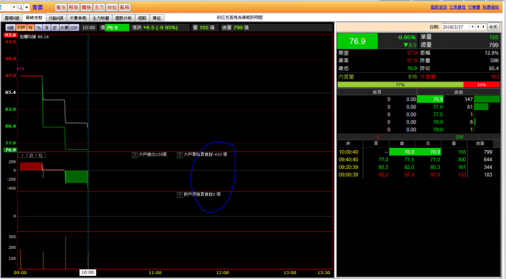Toggle the 分價 chart button

coord(64,27)
